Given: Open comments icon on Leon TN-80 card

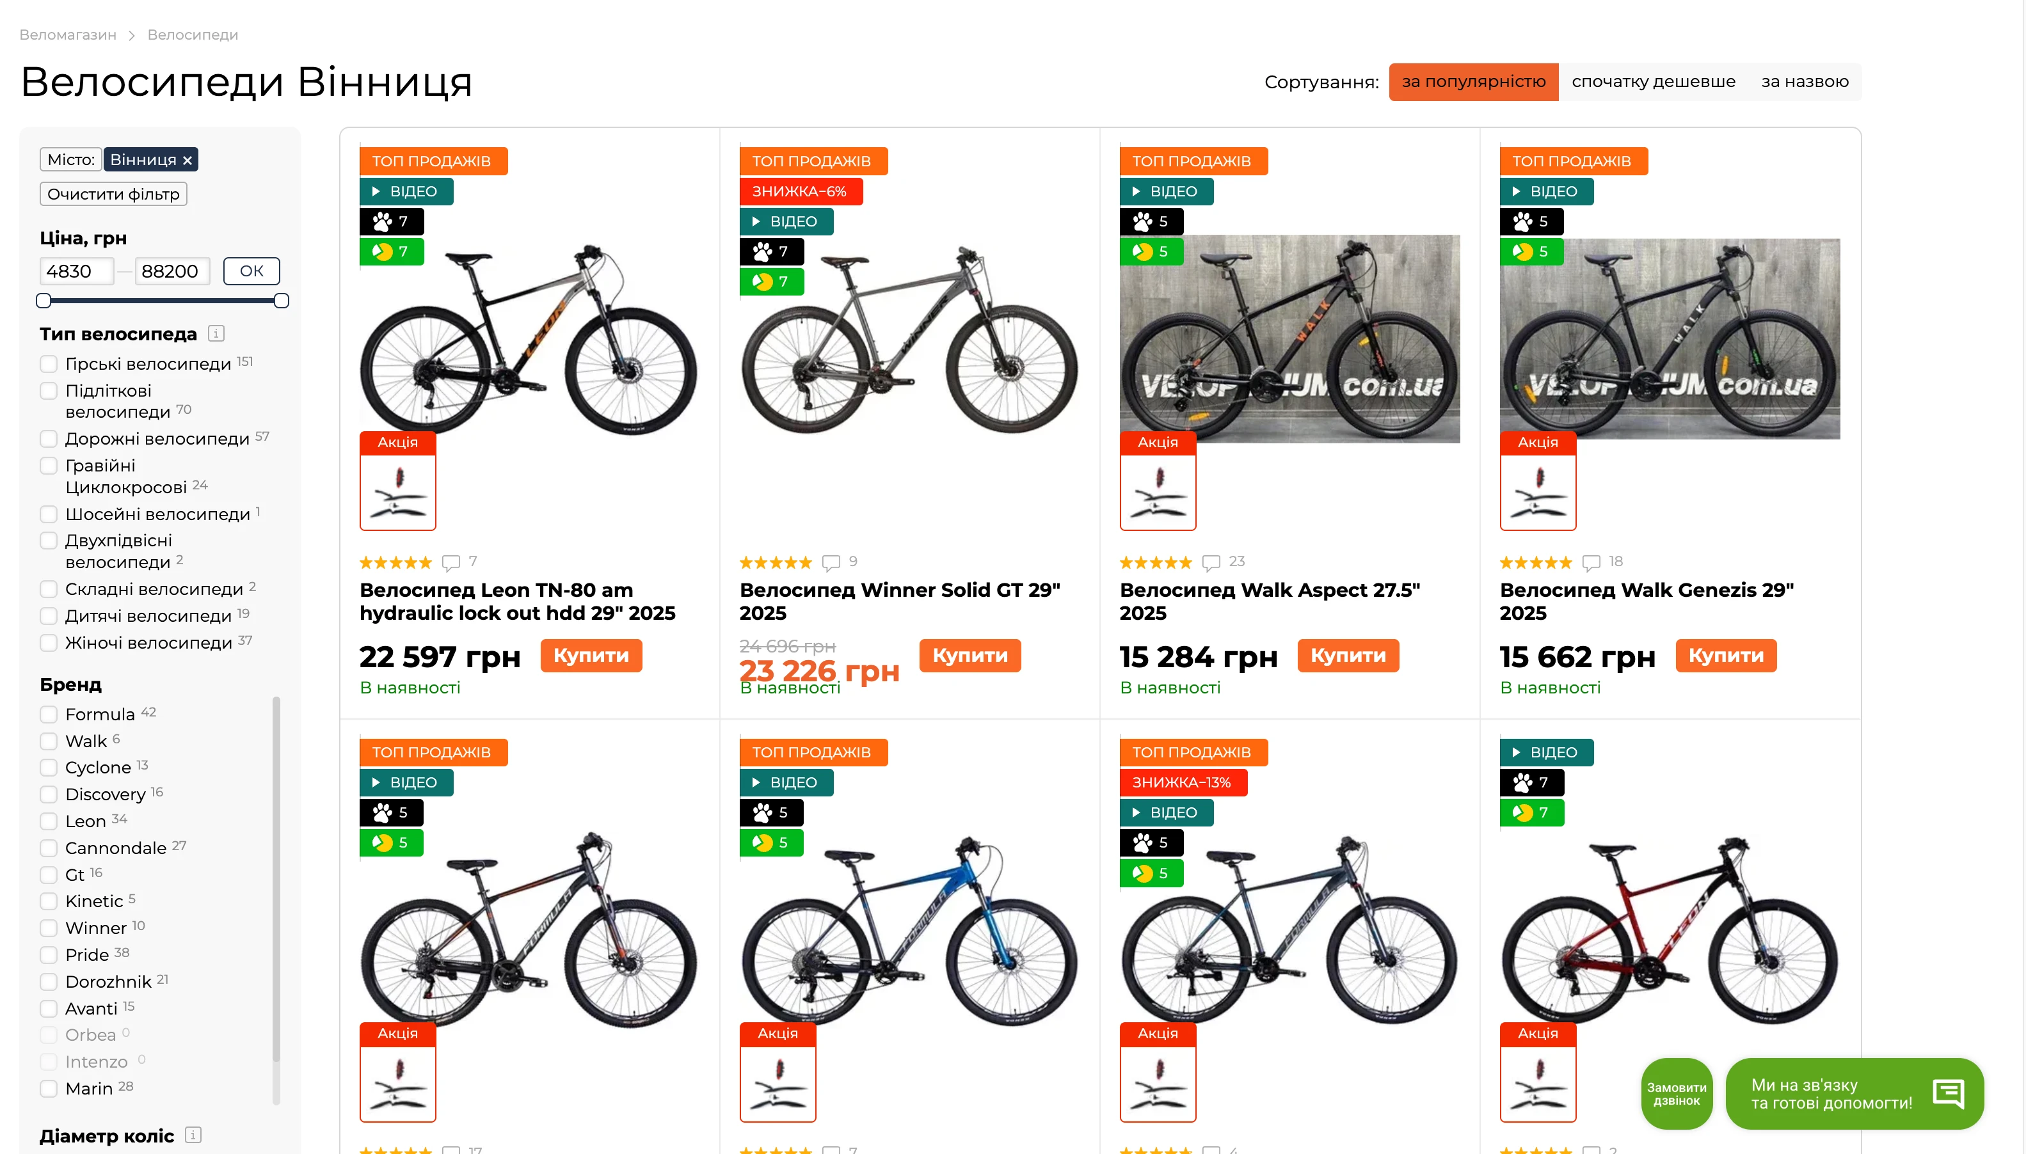Looking at the screenshot, I should click(451, 563).
